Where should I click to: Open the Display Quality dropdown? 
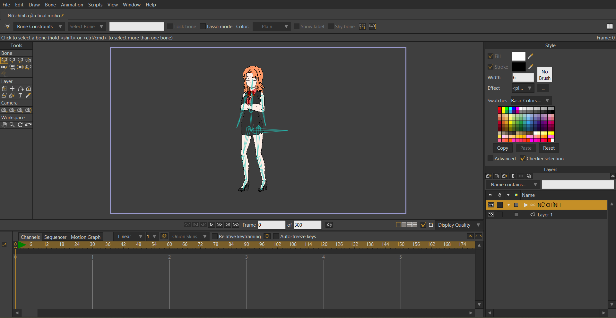tap(459, 225)
